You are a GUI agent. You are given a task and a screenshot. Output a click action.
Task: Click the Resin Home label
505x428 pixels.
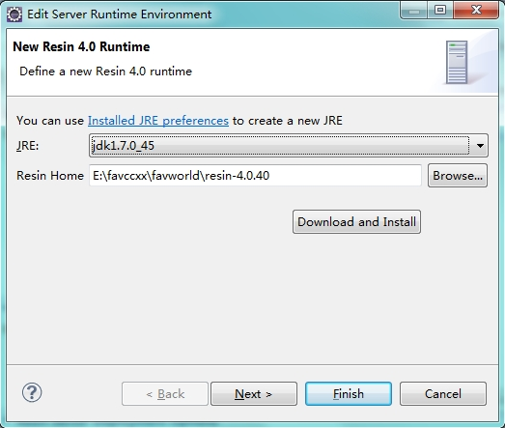click(x=50, y=176)
